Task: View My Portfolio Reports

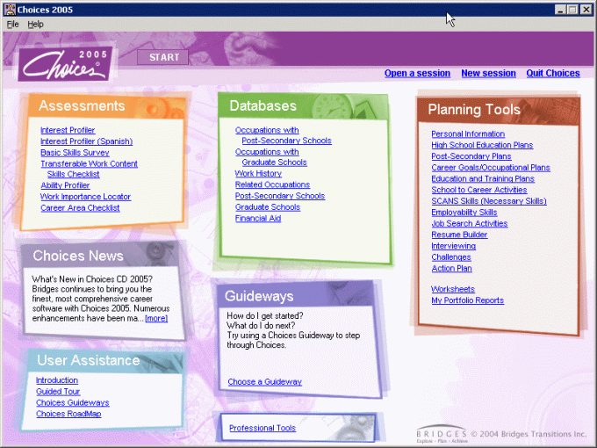Action: coord(468,300)
